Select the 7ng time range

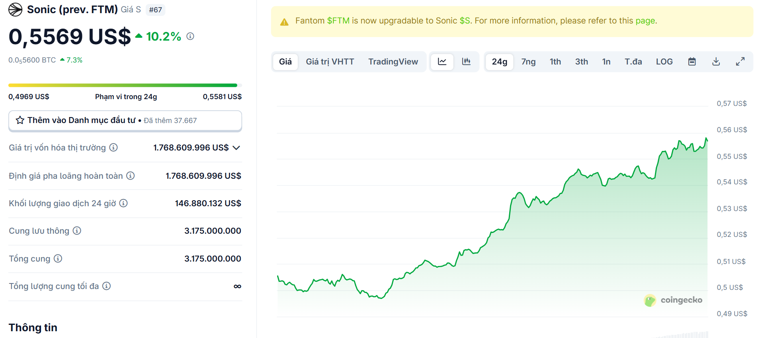point(528,62)
